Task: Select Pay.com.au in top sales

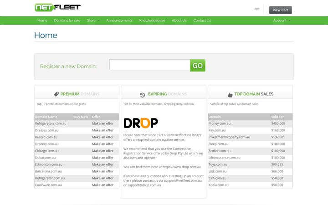Action: [x=217, y=130]
